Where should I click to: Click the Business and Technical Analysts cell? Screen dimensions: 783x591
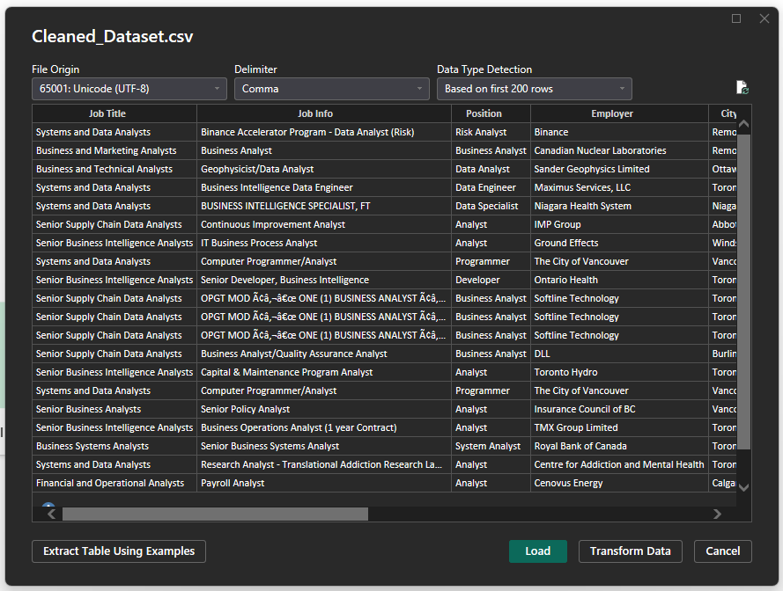point(114,169)
